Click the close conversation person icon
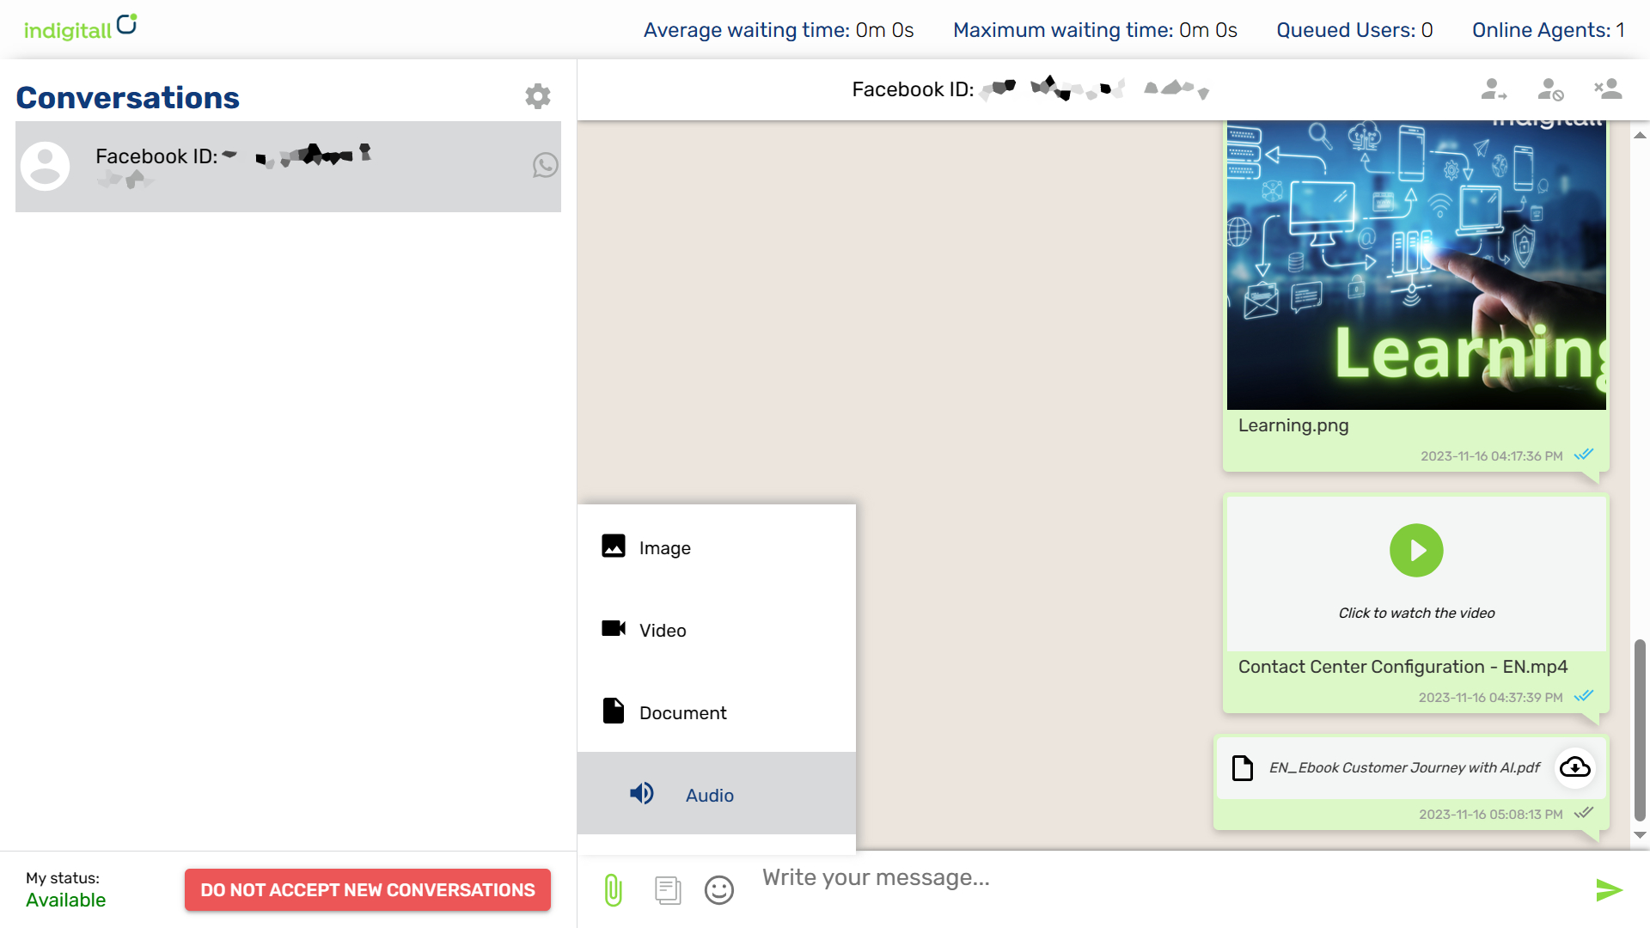1650x928 pixels. coord(1608,89)
